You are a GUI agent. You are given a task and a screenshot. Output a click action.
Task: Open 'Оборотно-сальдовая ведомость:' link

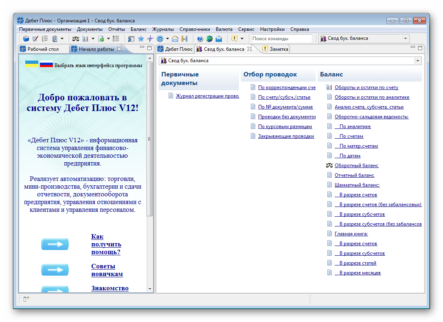coord(371,117)
